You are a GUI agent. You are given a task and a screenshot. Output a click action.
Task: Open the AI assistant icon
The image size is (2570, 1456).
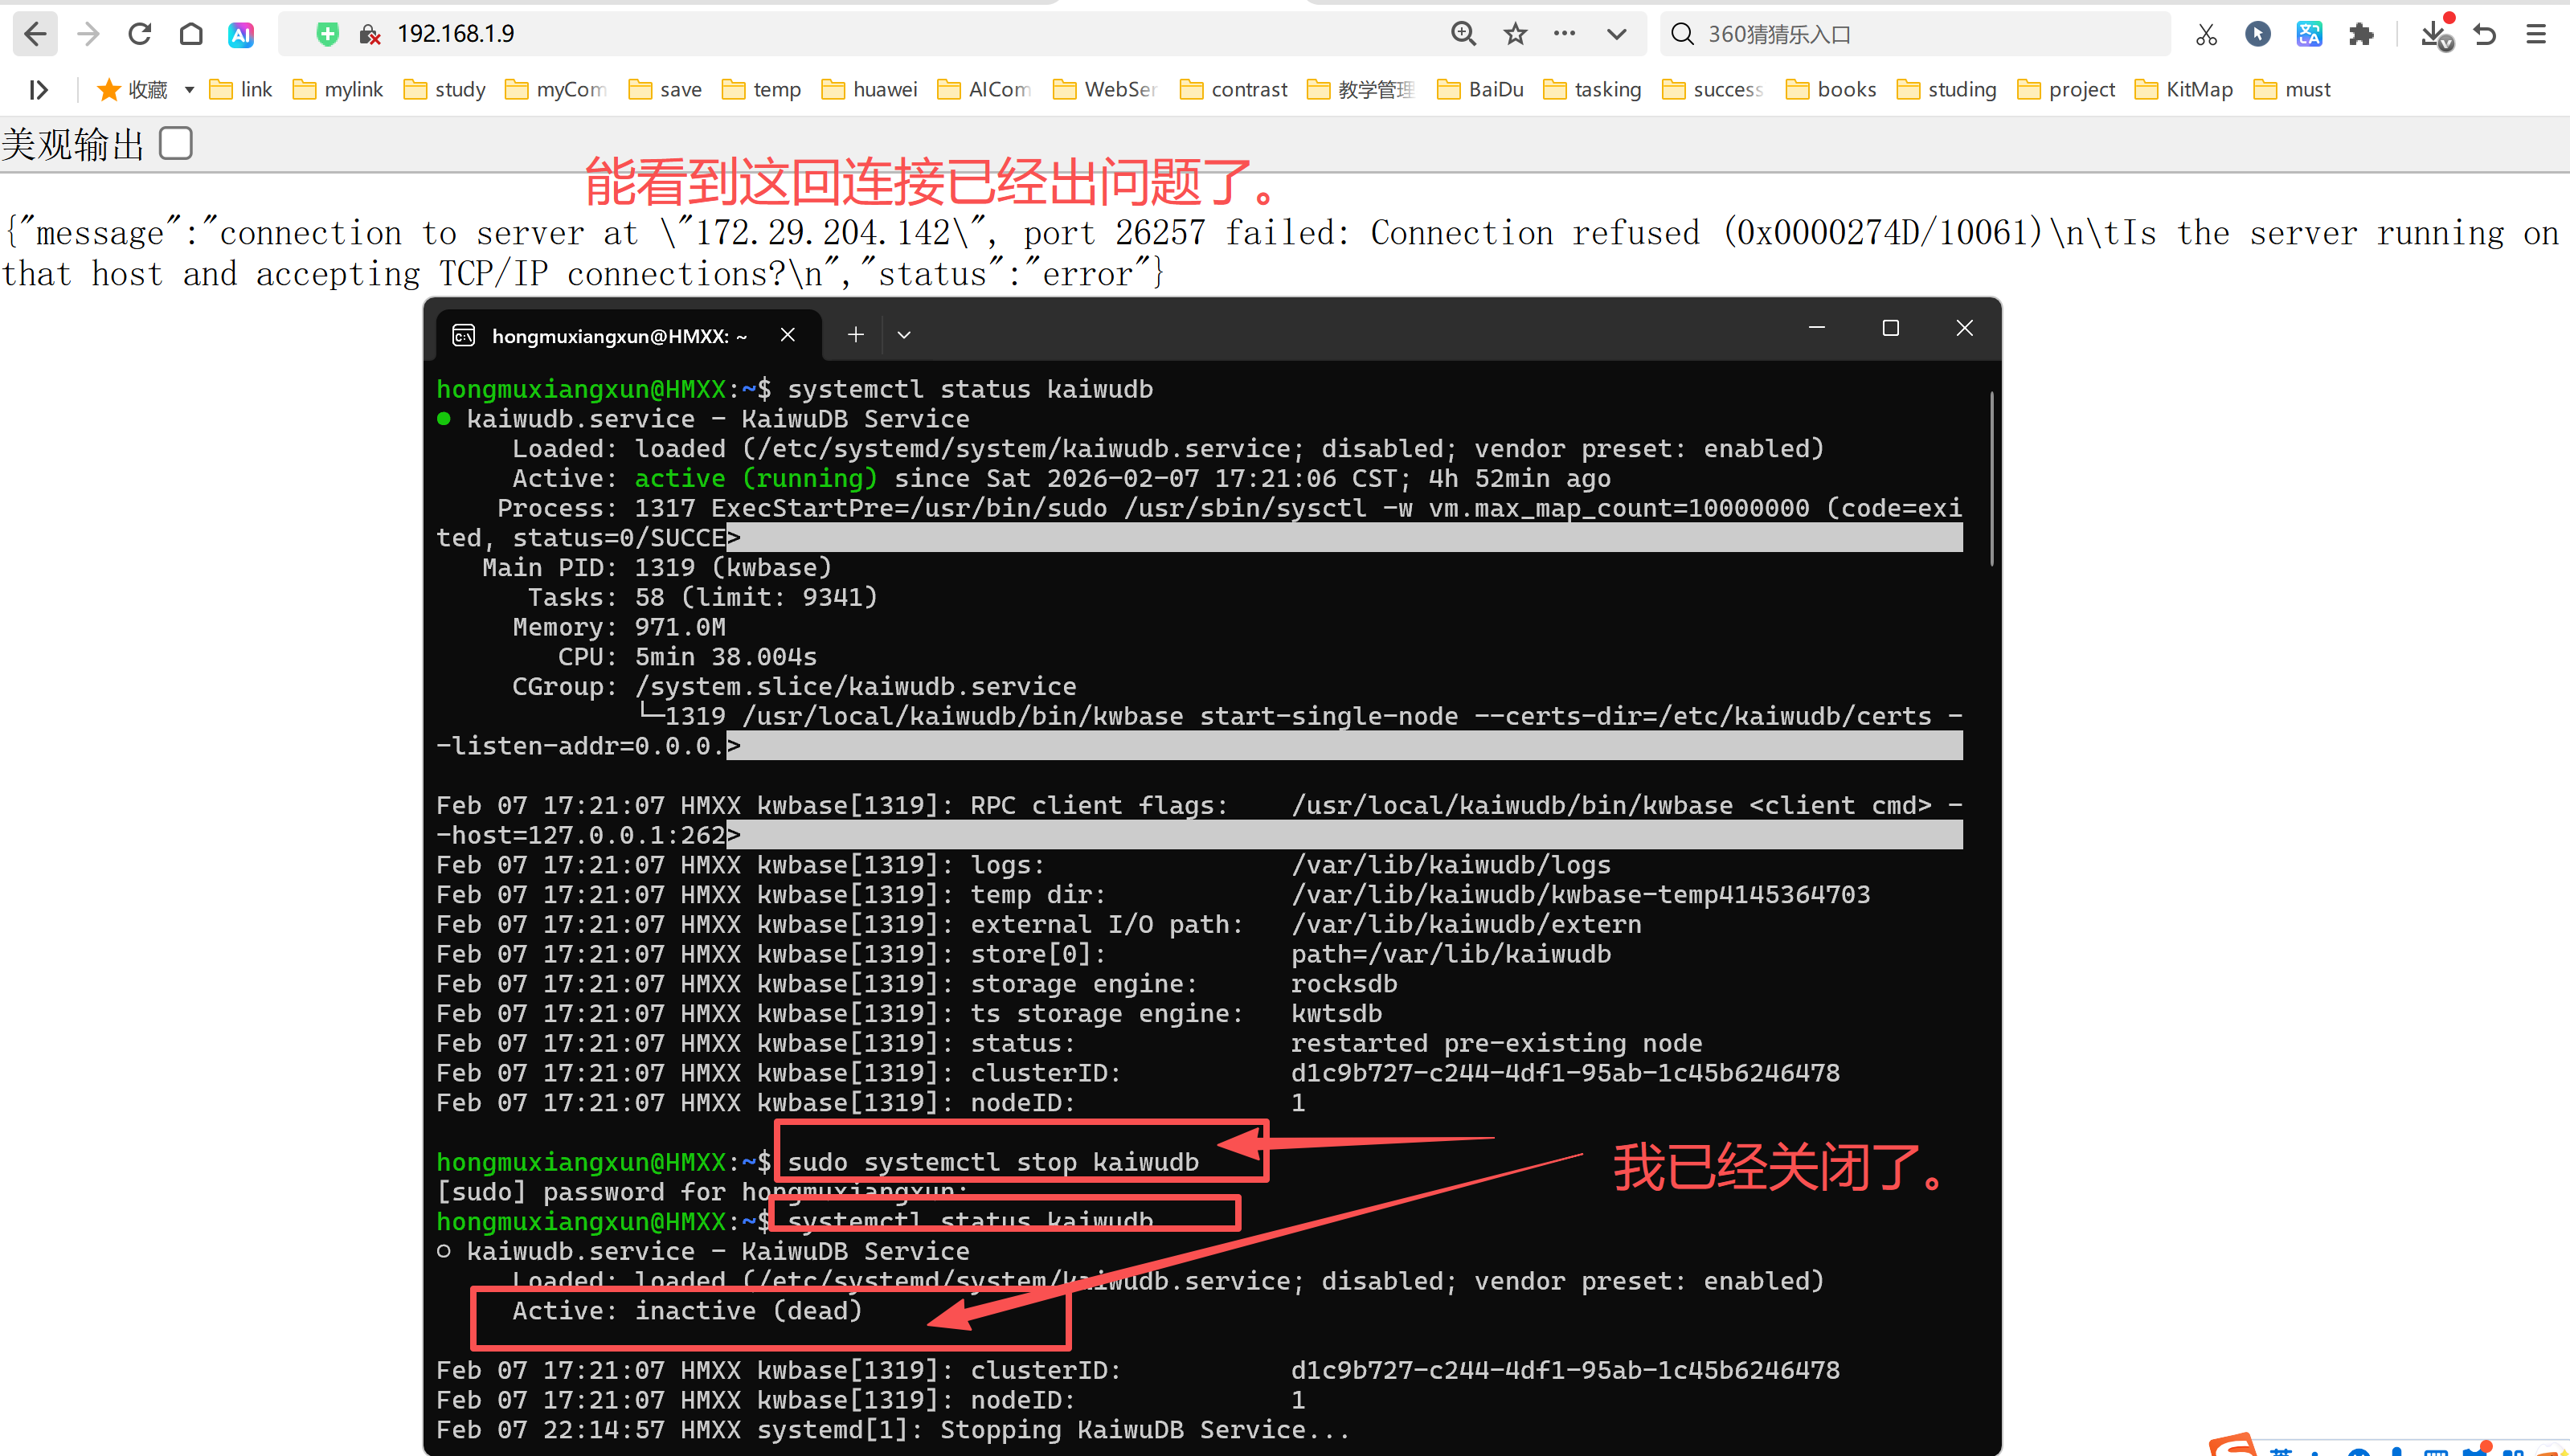pos(241,35)
